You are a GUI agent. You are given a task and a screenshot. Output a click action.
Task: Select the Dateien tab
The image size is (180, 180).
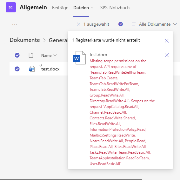pos(81,8)
